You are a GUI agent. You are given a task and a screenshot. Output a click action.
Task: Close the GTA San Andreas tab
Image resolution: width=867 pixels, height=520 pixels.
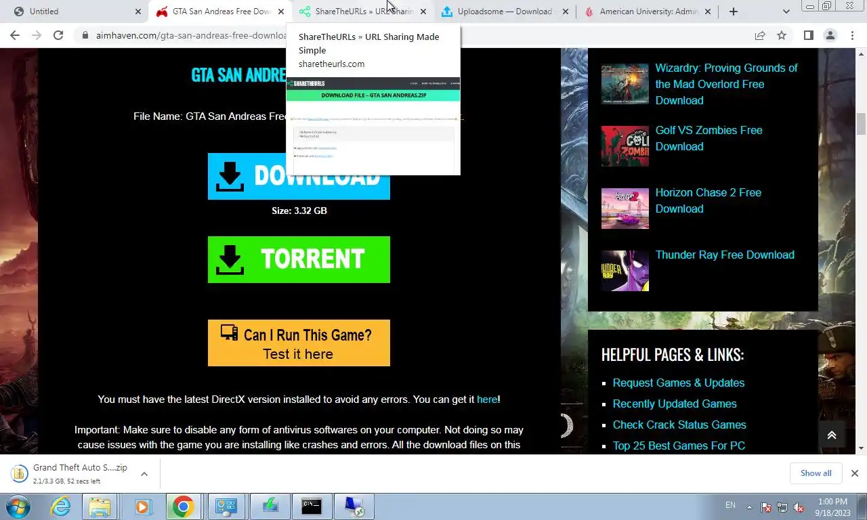click(281, 12)
